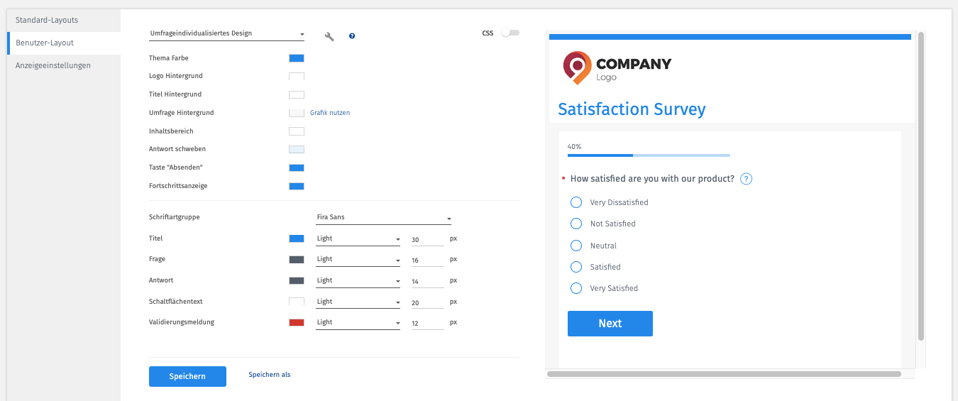Select the Very Satisfied radio option
Viewport: 958px width, 401px height.
pyautogui.click(x=576, y=288)
